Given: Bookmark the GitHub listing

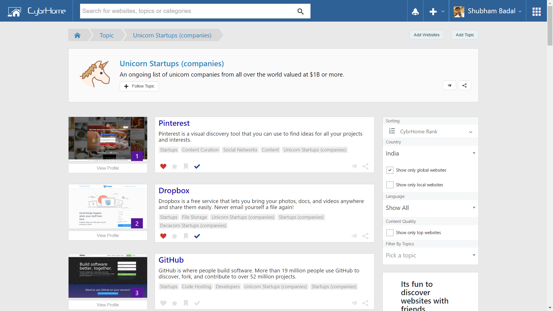Looking at the screenshot, I should 186,303.
